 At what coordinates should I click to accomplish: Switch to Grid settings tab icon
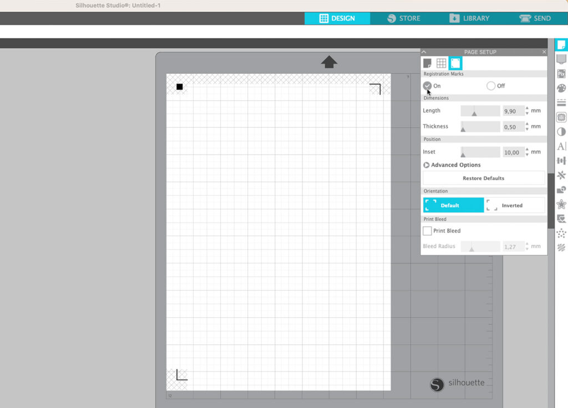[441, 63]
